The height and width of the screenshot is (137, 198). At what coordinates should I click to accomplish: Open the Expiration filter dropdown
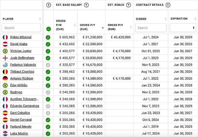coord(183,28)
